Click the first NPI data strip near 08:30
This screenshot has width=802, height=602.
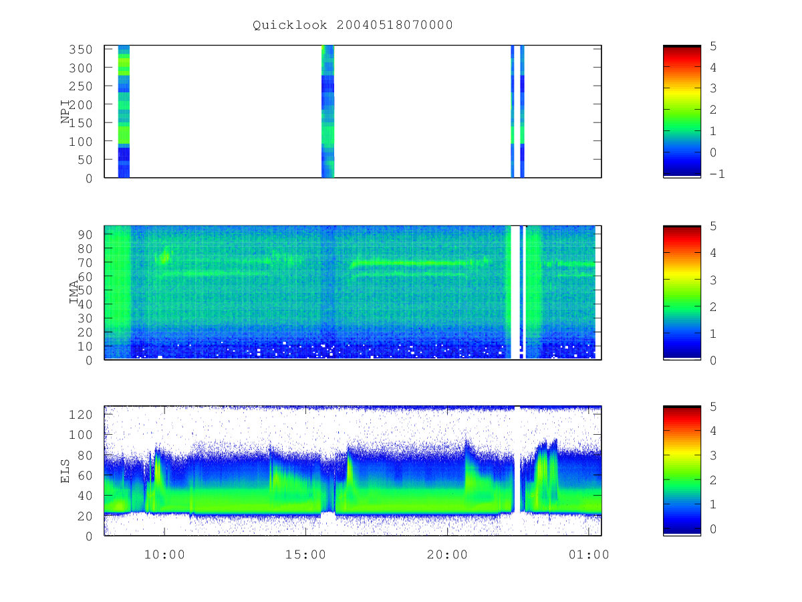(x=124, y=111)
